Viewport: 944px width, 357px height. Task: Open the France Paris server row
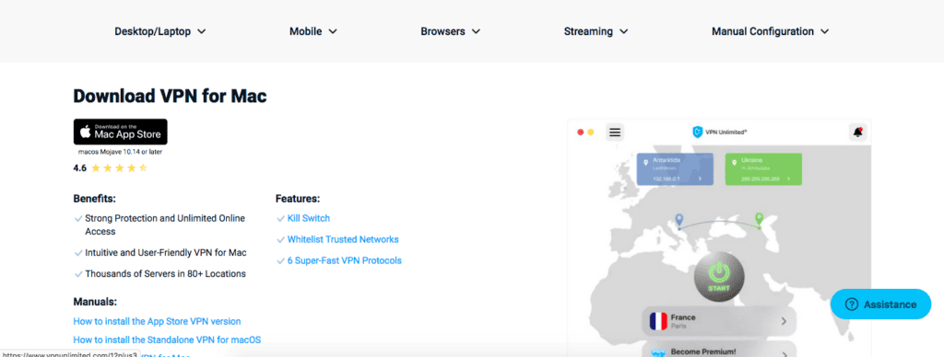719,321
